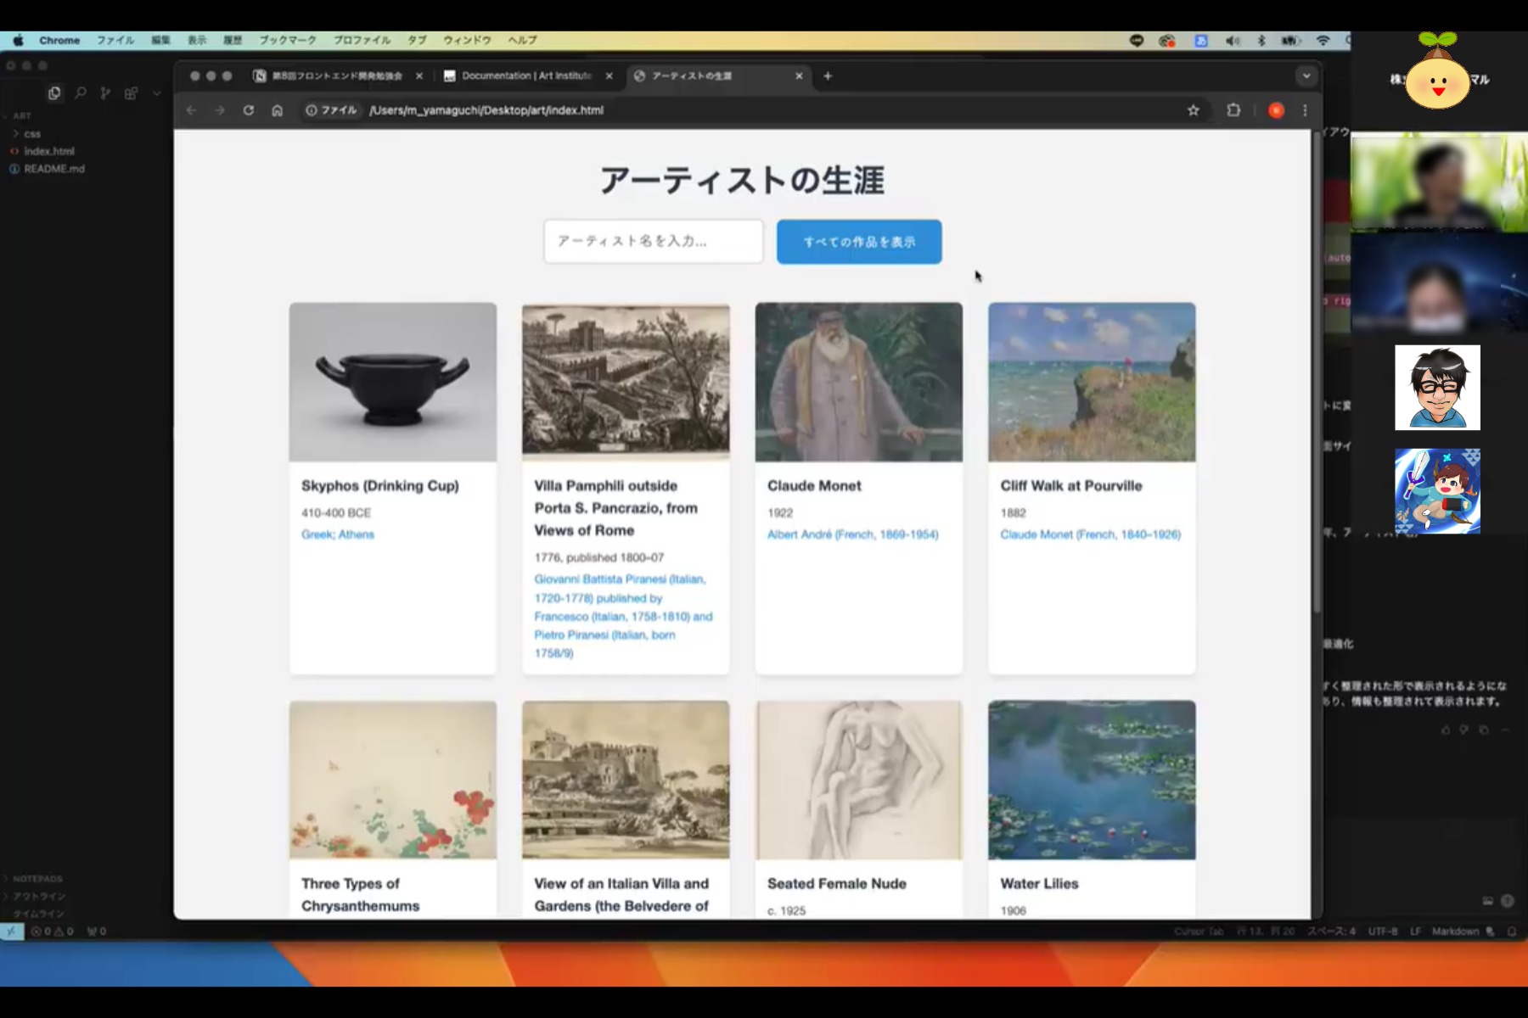Click the すべての作品を表示 button
The width and height of the screenshot is (1528, 1018).
coord(858,242)
